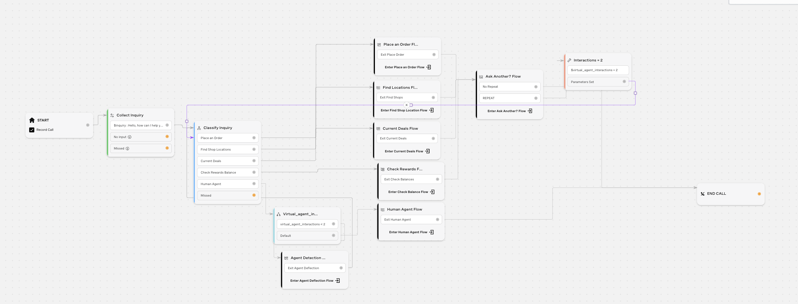
Task: Toggle the Record Call checkbox
Action: (x=32, y=130)
